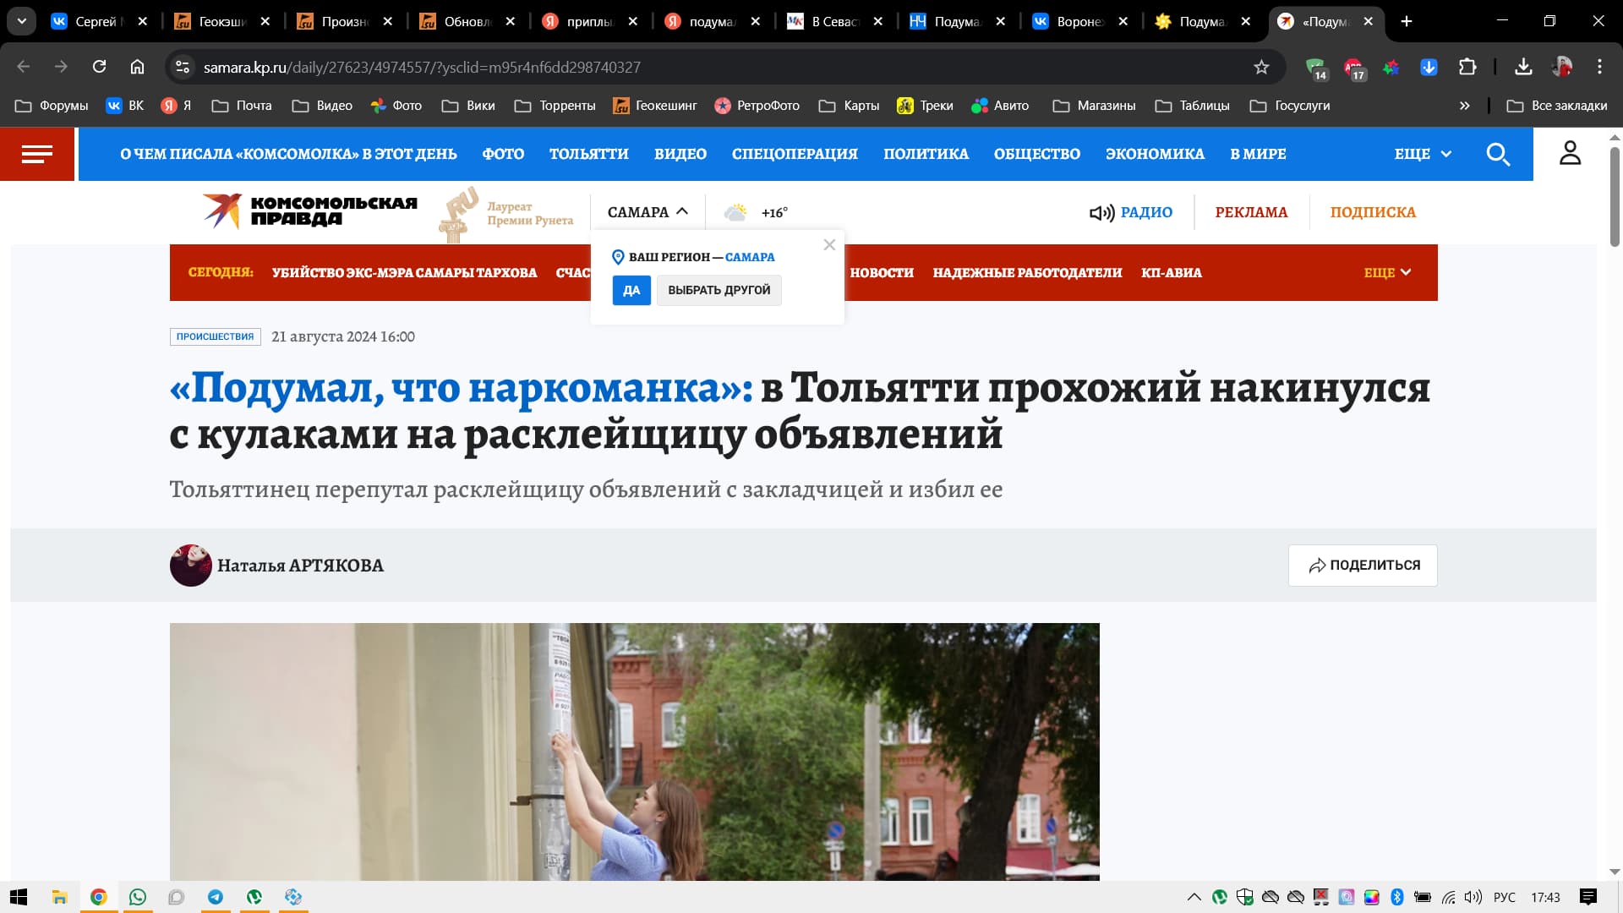This screenshot has width=1623, height=913.
Task: Click the Chrome downloads icon
Action: click(1523, 67)
